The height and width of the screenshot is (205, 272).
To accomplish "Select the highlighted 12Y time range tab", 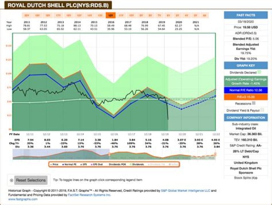I will (110, 16).
